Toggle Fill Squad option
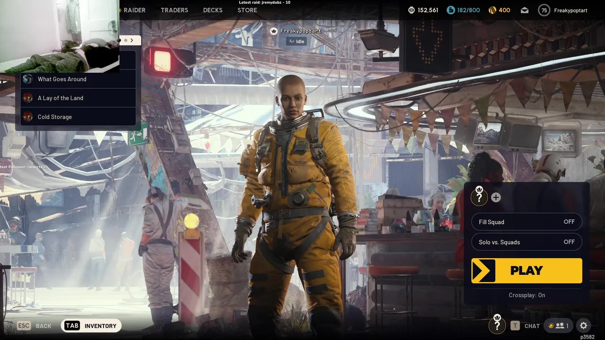 [527, 222]
